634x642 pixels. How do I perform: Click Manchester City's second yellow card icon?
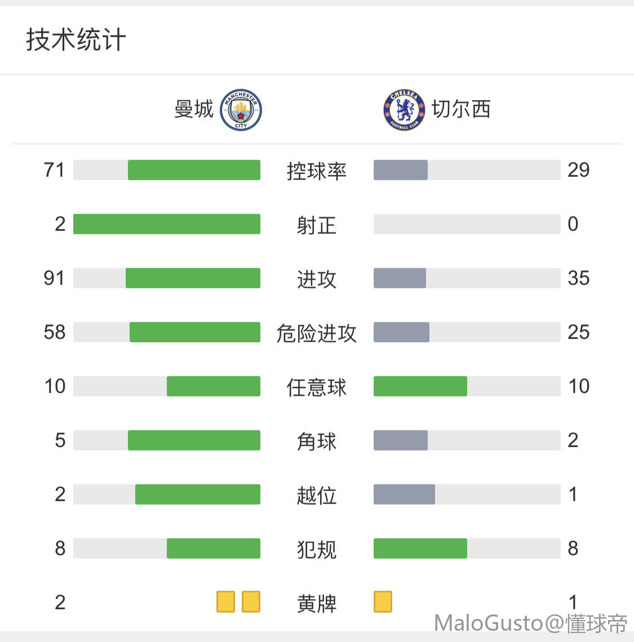(251, 601)
